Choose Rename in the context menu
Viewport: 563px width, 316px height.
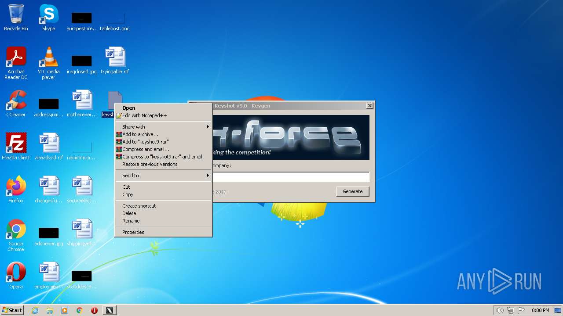(x=164, y=221)
